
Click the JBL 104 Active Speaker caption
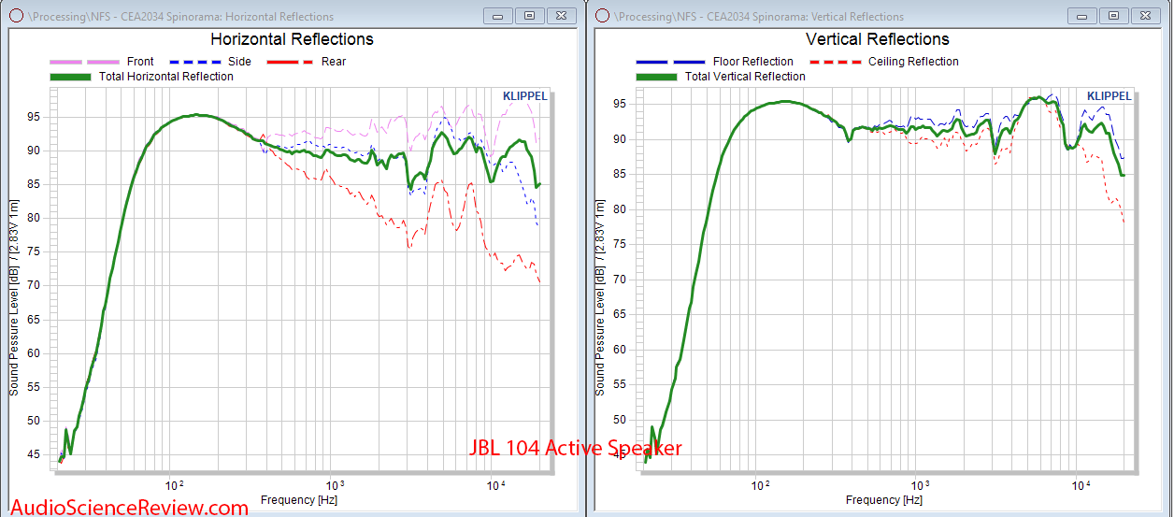(x=576, y=449)
